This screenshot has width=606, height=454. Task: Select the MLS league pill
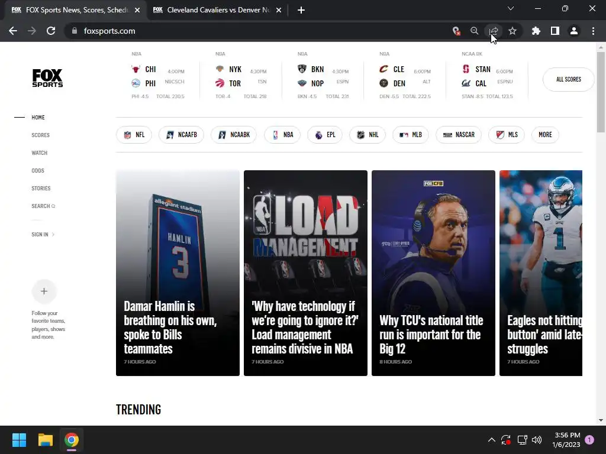(507, 135)
